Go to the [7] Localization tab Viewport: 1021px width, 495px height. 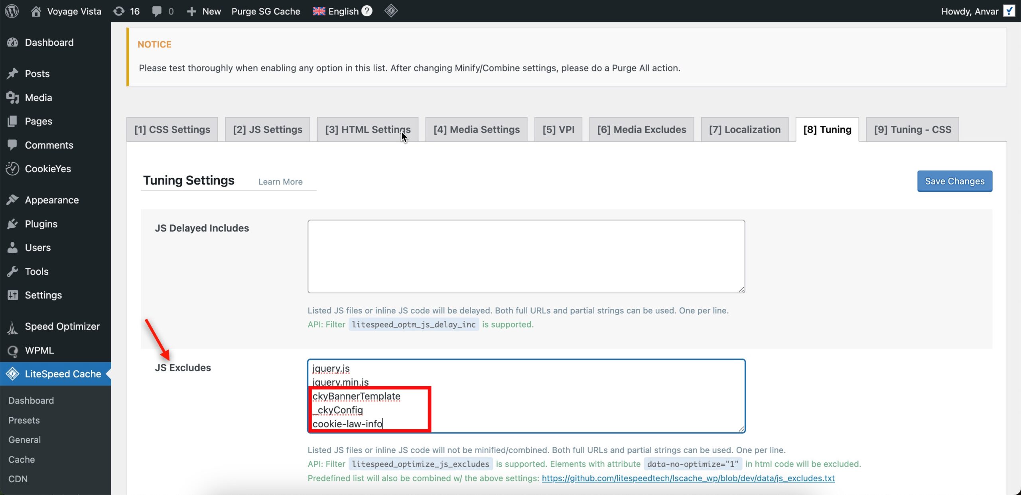pyautogui.click(x=745, y=130)
